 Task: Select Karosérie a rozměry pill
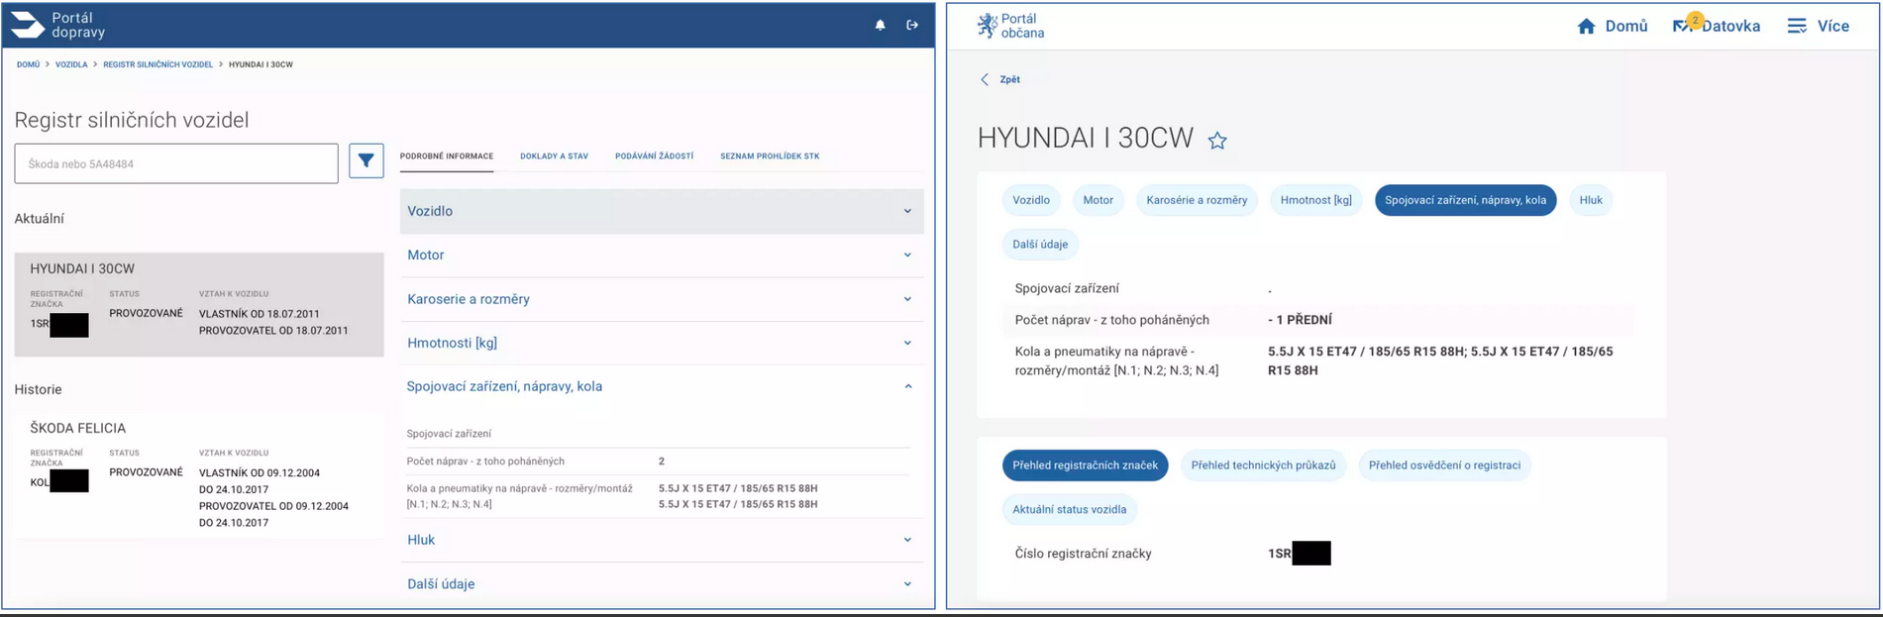coord(1197,200)
